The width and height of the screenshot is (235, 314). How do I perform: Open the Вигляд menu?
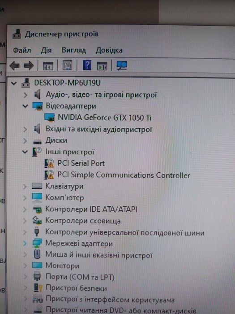[x=74, y=50]
